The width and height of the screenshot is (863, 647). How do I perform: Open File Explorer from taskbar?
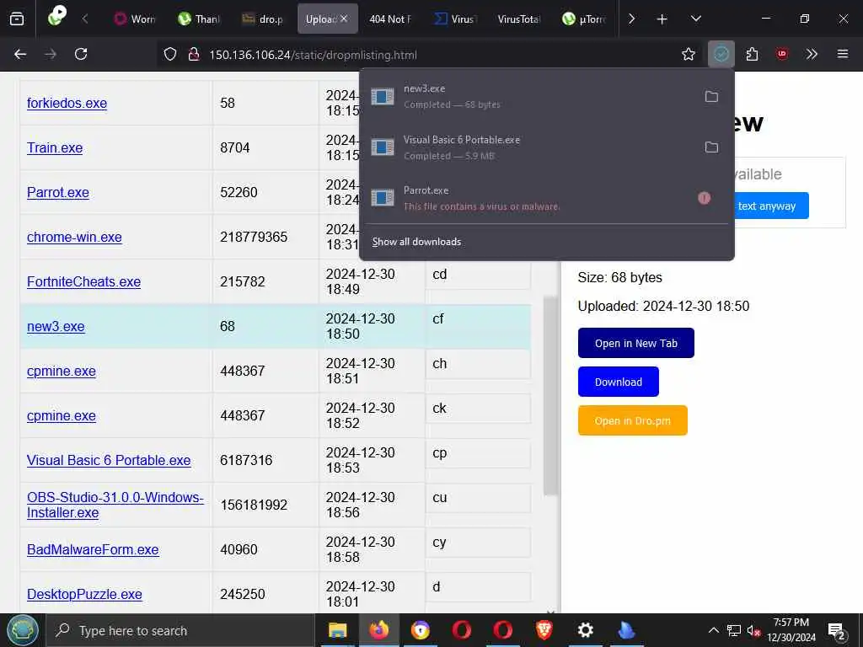tap(337, 630)
